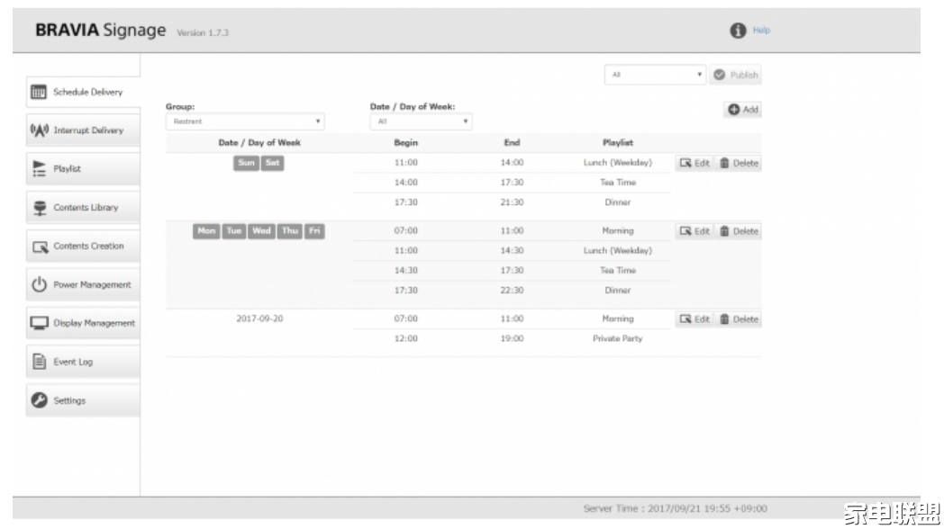Viewport: 944px width, 529px height.
Task: Click the Interrupt Delivery antenna icon
Action: tap(39, 130)
